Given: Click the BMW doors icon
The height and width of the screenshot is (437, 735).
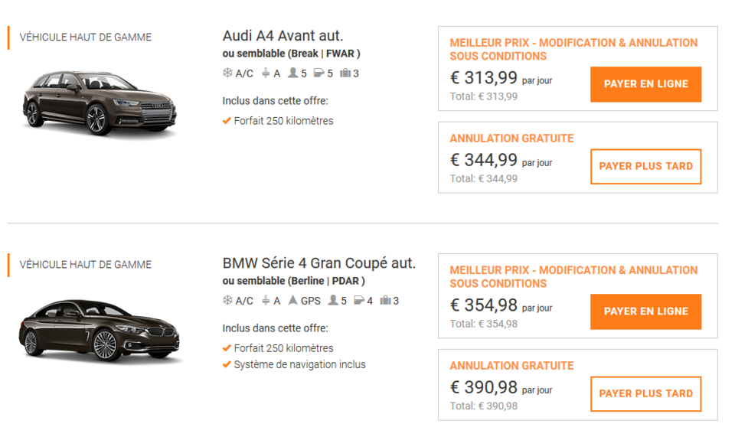Looking at the screenshot, I should pyautogui.click(x=359, y=301).
